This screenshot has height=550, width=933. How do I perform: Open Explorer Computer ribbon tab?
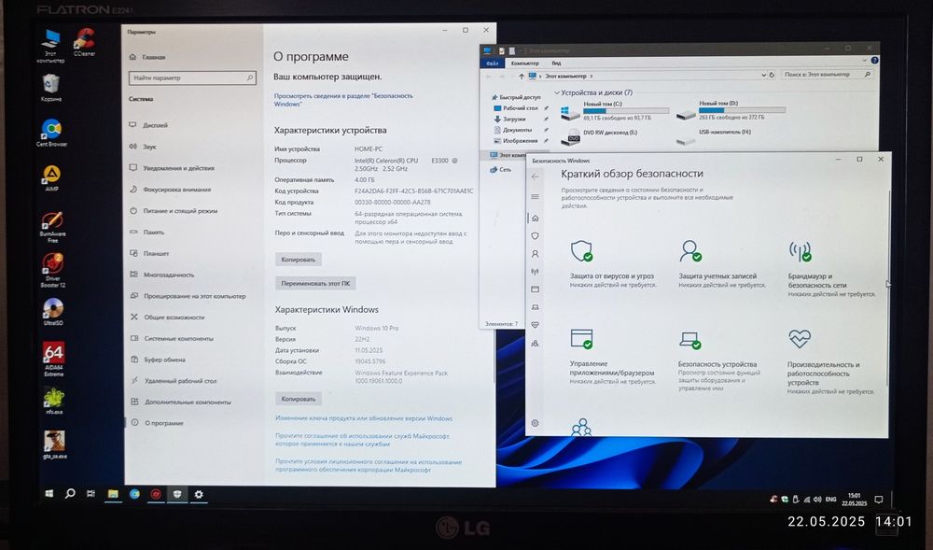click(524, 63)
